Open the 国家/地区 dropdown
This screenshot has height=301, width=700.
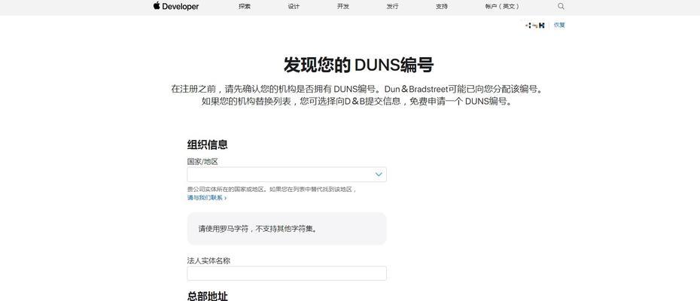(287, 174)
